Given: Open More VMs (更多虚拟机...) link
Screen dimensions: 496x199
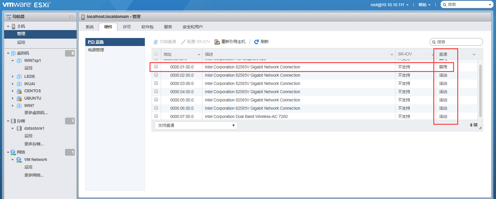Looking at the screenshot, I should pyautogui.click(x=36, y=113).
